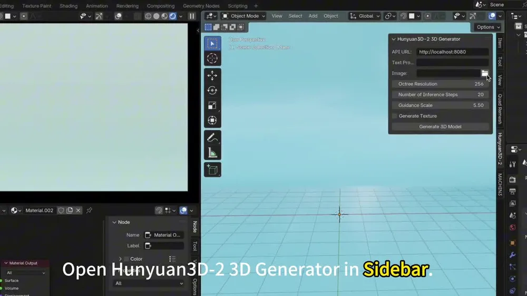Click the API URL input field
Screen dimensions: 527x296
(x=452, y=52)
